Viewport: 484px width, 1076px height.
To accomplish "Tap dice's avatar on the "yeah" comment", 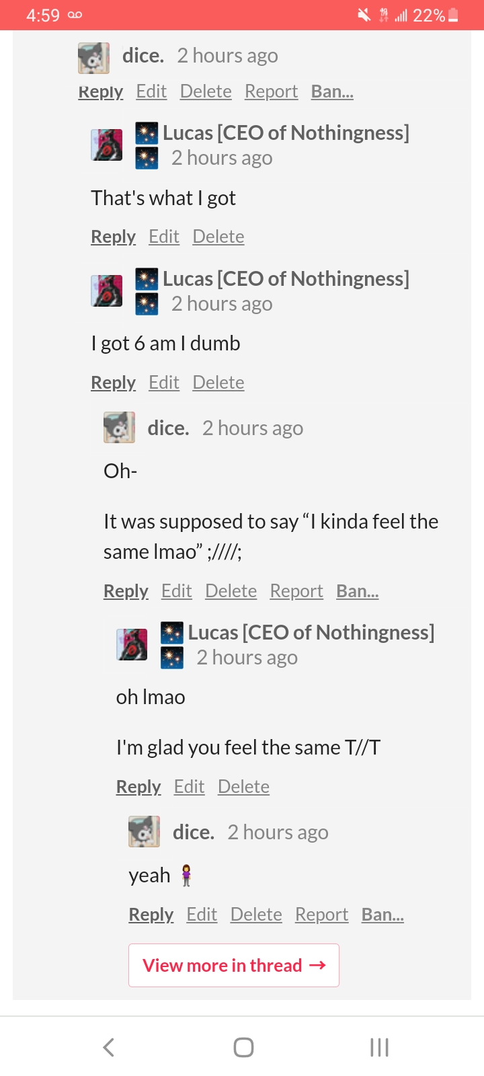I will pyautogui.click(x=144, y=832).
